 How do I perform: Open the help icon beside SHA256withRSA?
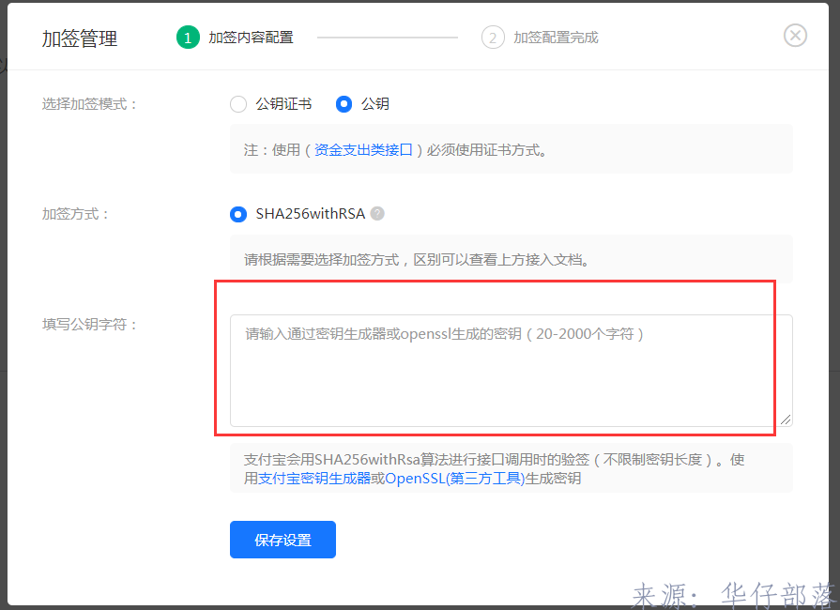(377, 213)
